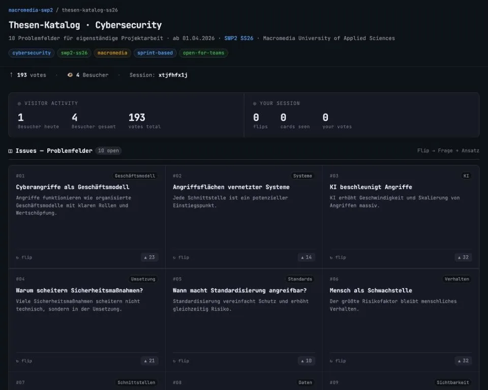Screen dimensions: 488x390
Task: Flip the KI beschleunigt Angriffe card
Action: coord(338,257)
